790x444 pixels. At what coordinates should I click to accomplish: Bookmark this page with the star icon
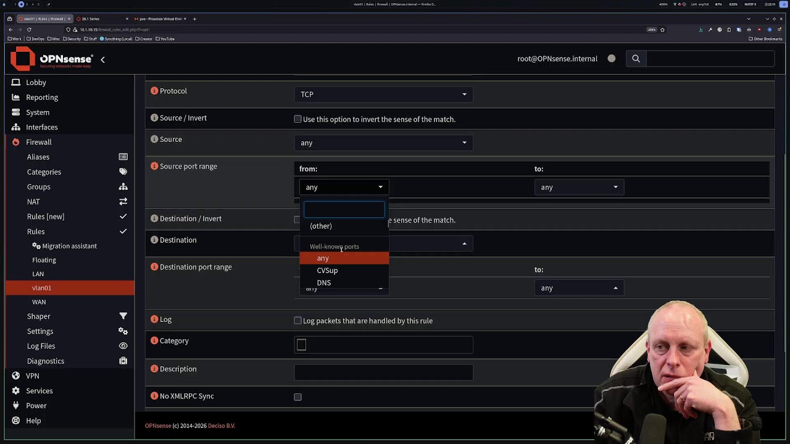point(662,30)
